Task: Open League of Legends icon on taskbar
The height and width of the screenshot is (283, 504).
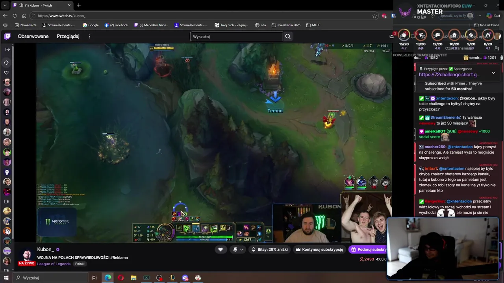Action: click(x=172, y=278)
